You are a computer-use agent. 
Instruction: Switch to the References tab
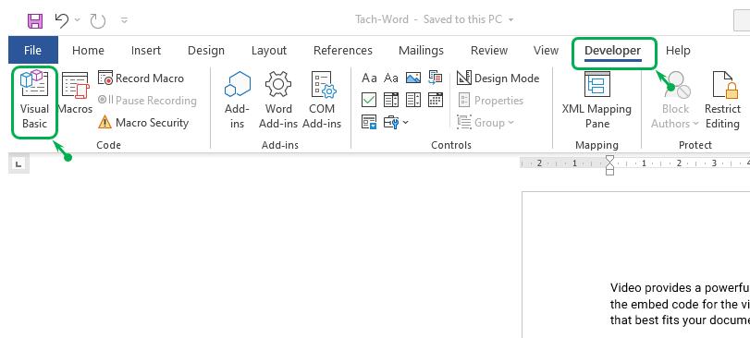[342, 50]
